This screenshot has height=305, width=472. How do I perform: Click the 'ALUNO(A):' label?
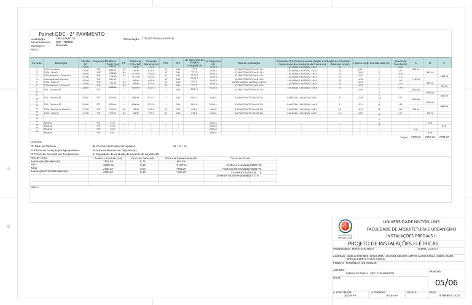click(x=339, y=256)
